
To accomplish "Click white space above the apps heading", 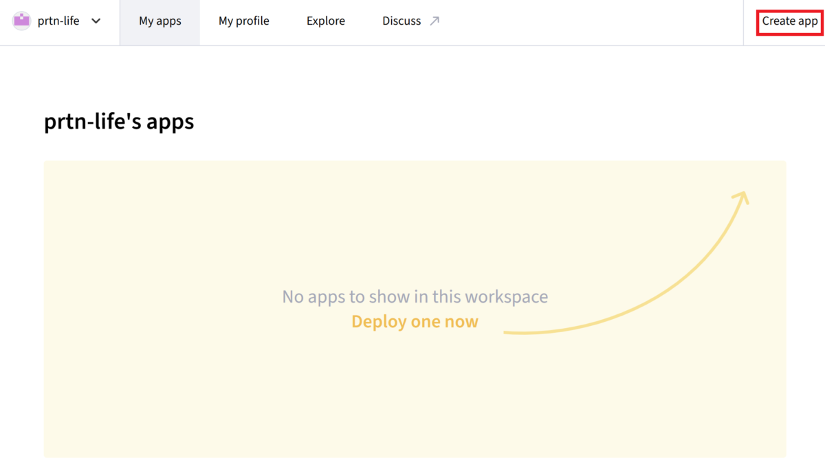I will (275, 76).
